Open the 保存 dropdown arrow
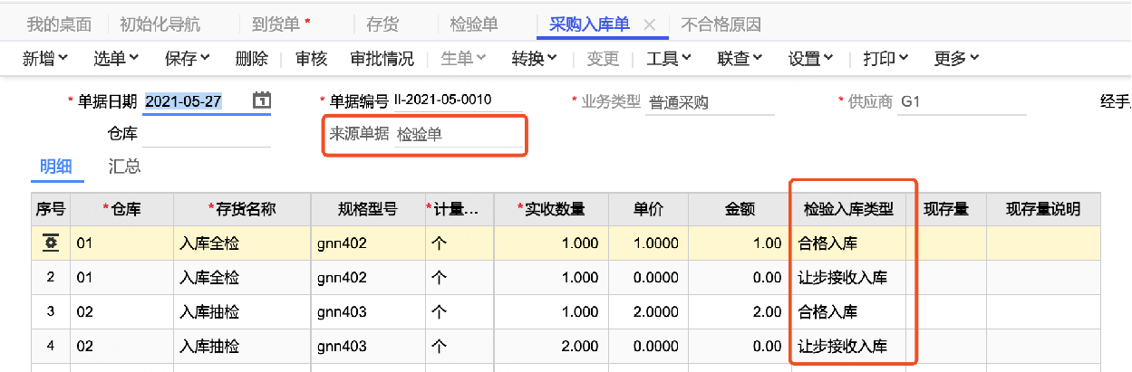The height and width of the screenshot is (372, 1132). tap(205, 59)
